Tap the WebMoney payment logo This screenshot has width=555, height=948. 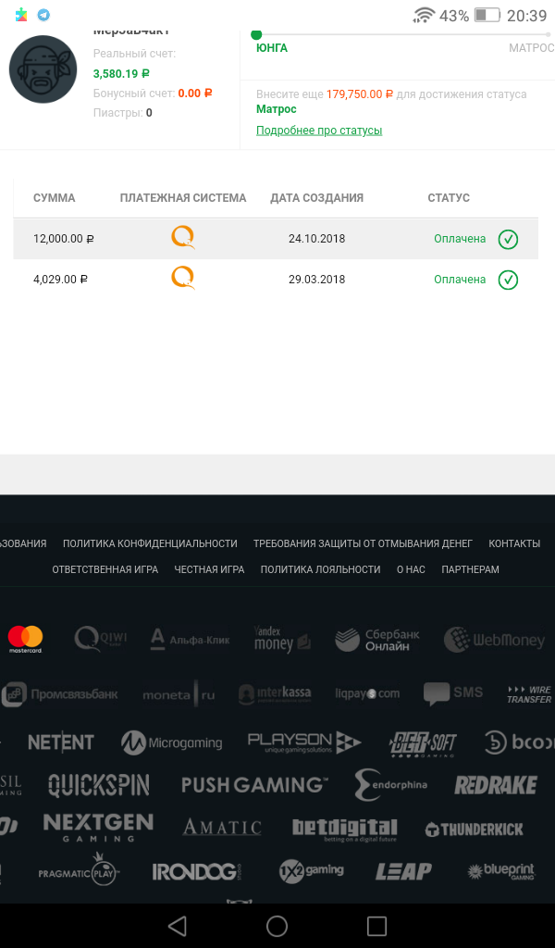pos(494,640)
